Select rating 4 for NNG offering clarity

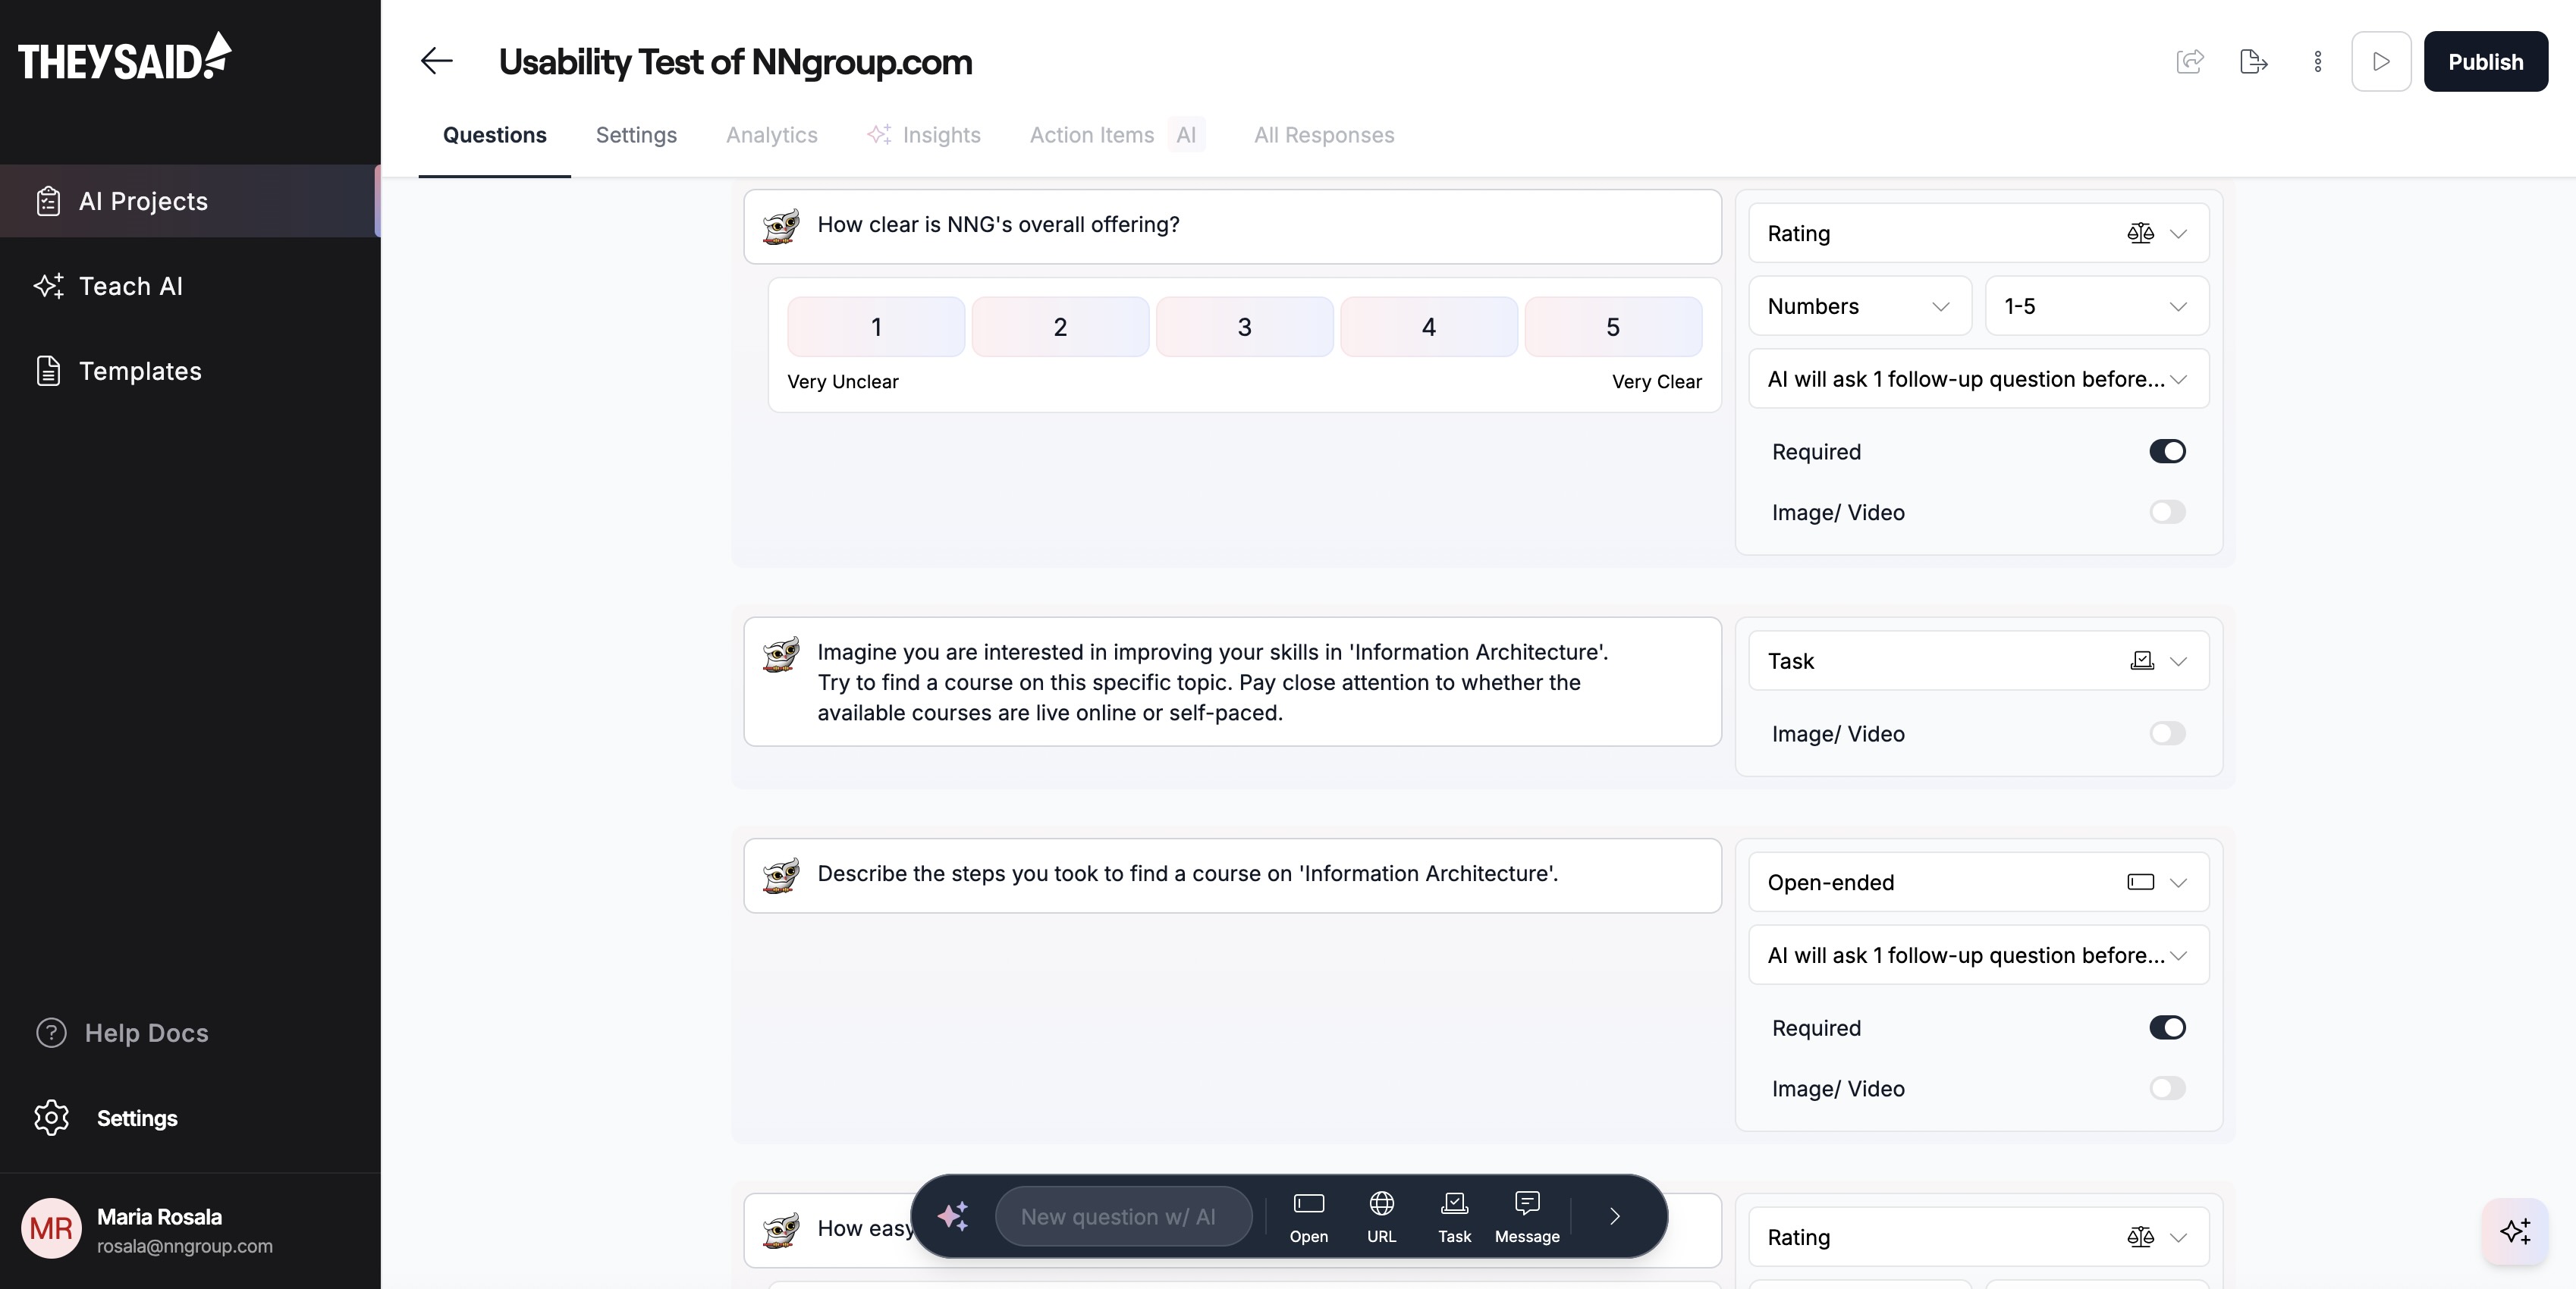(x=1429, y=327)
